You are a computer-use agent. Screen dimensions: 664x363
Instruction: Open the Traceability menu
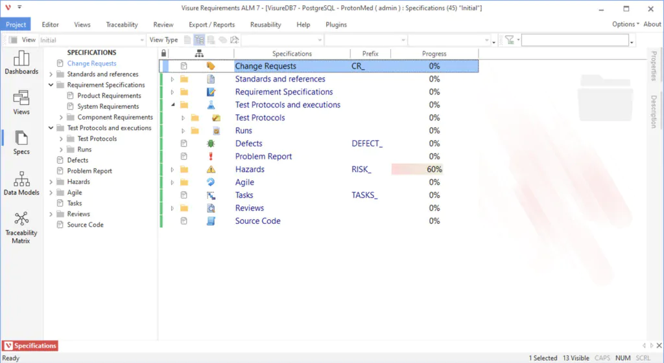tap(122, 25)
